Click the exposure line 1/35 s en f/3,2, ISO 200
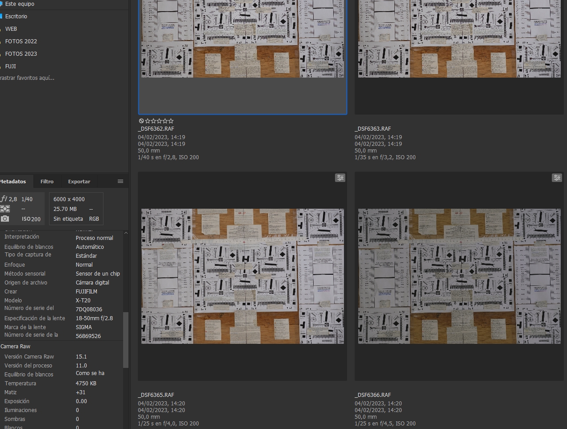The image size is (567, 429). pos(385,157)
